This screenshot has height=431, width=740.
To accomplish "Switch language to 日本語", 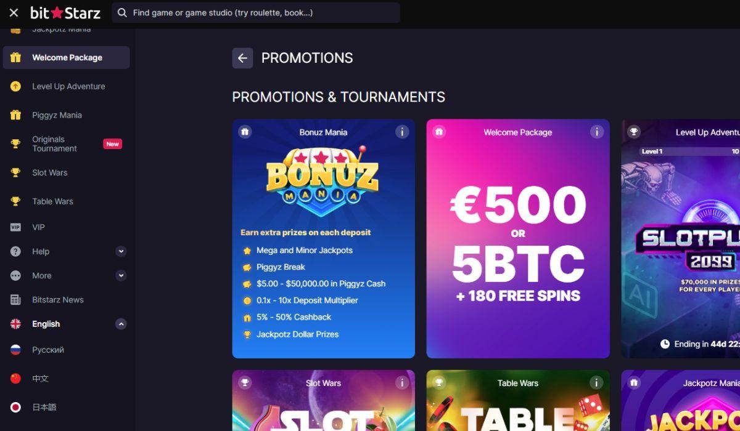I will pos(44,407).
